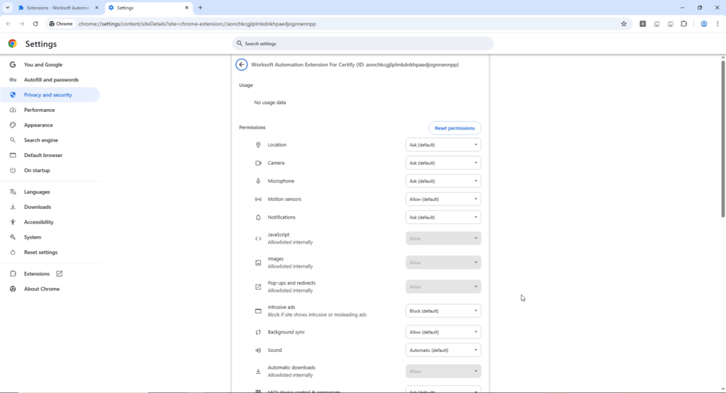Screen dimensions: 726x393
Task: Close the Settings tab
Action: coord(186,7)
